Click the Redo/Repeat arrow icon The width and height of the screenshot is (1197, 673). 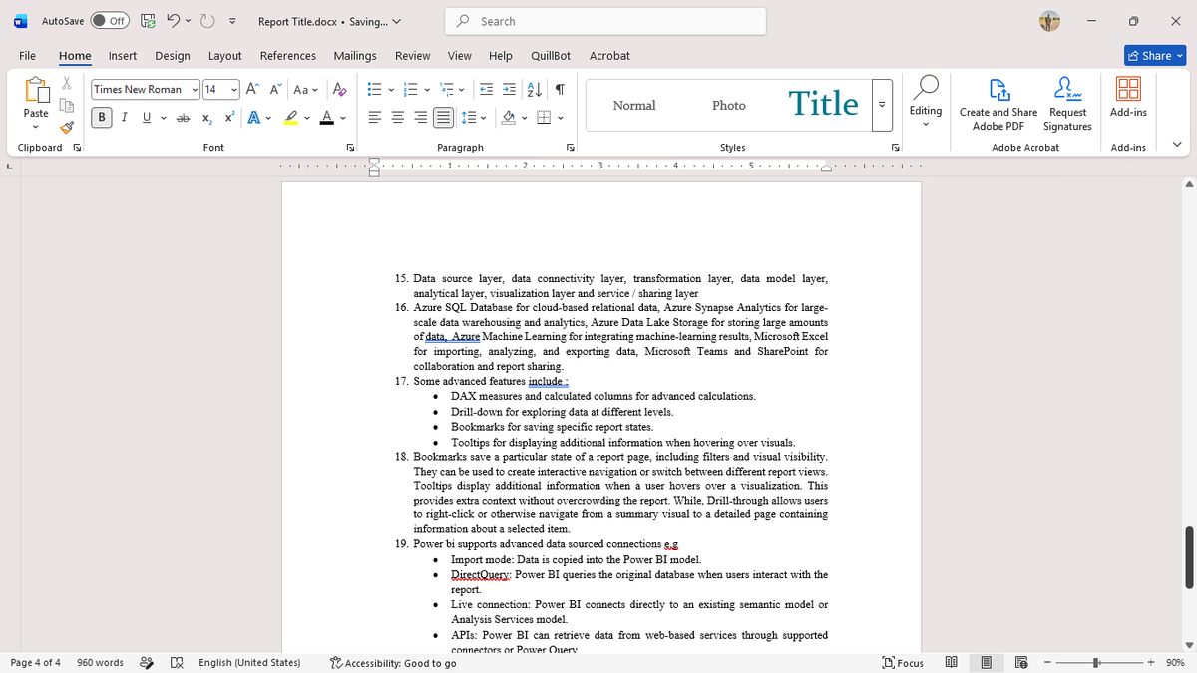point(207,21)
